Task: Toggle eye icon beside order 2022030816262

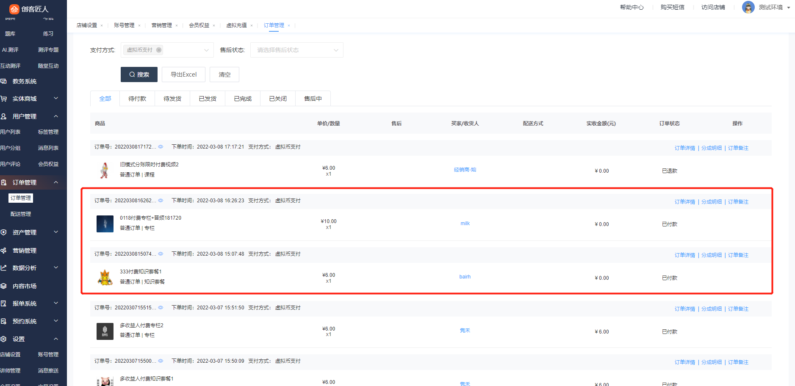Action: (161, 201)
